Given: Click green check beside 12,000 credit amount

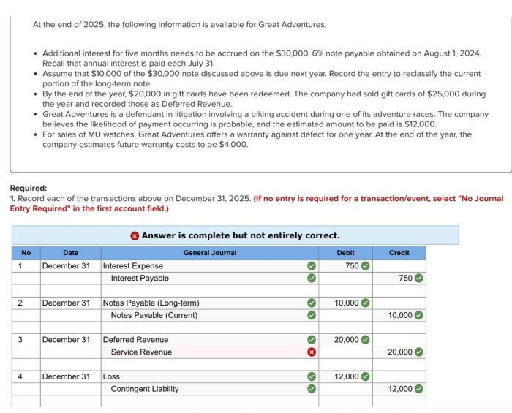Looking at the screenshot, I should coord(419,389).
